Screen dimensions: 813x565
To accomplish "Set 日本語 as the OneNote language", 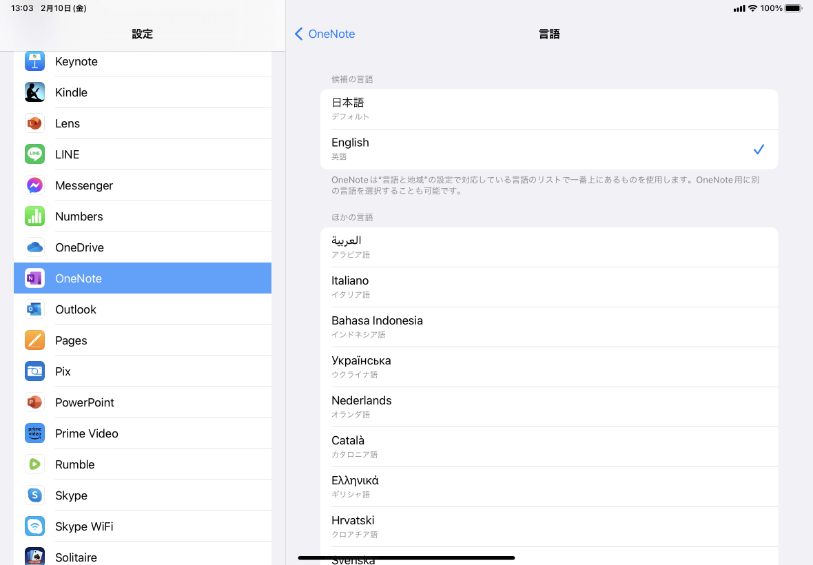I will pyautogui.click(x=548, y=108).
